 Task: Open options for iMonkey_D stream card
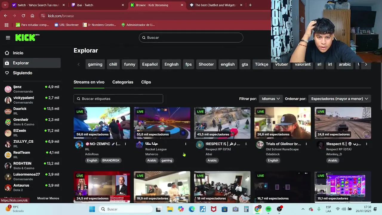(x=366, y=144)
